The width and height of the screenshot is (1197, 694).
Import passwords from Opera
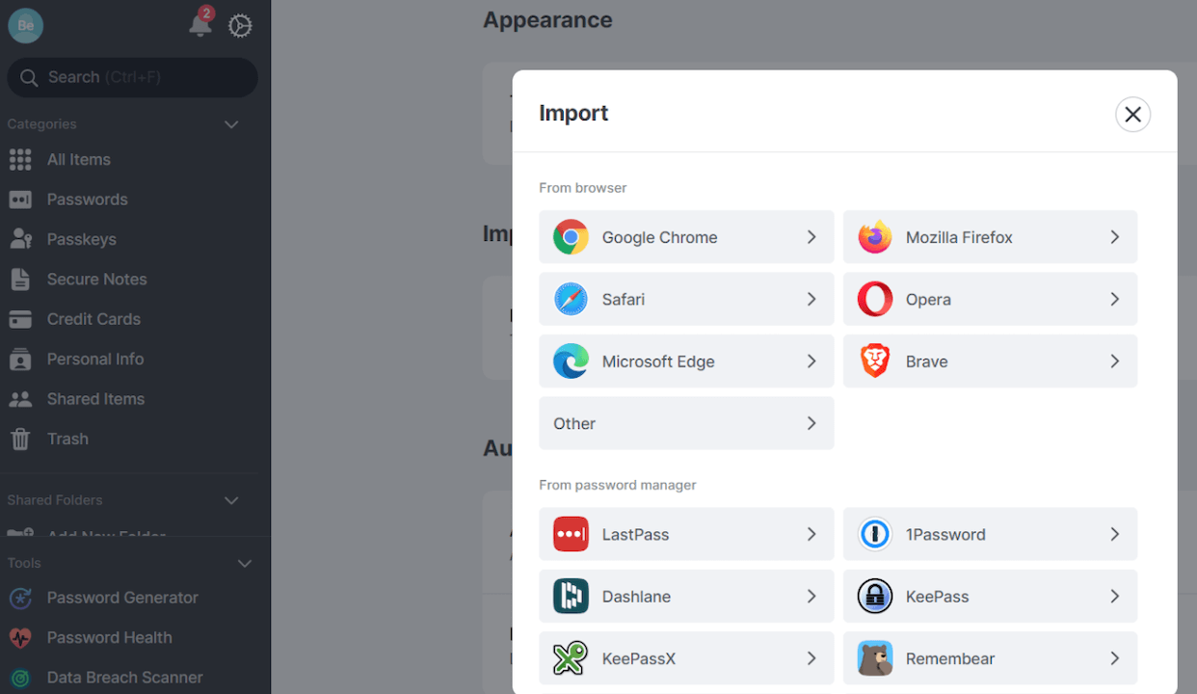[x=990, y=299]
